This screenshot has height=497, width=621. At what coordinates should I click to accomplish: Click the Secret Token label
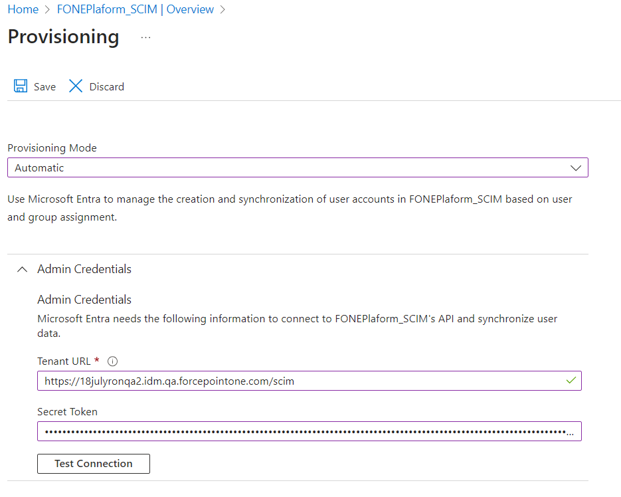pos(67,412)
